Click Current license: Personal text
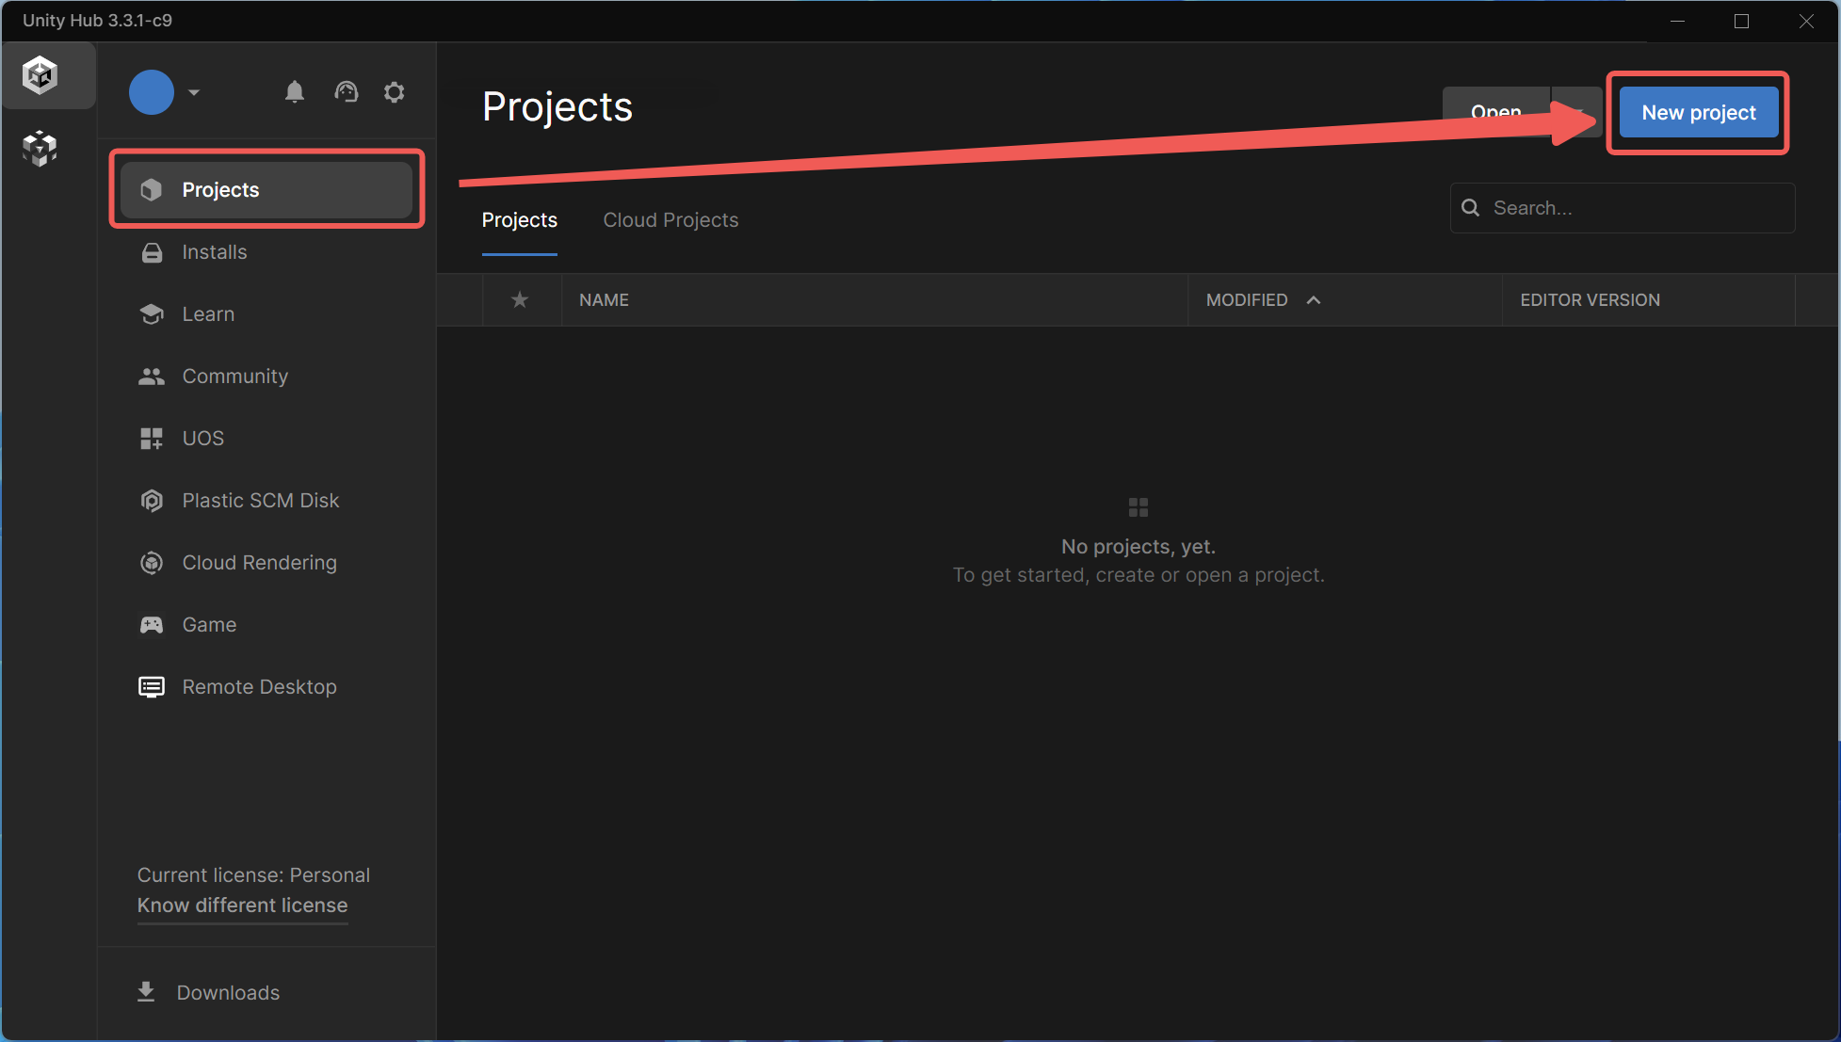1841x1042 pixels. coord(253,875)
